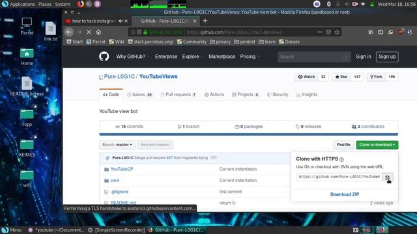Open the Marketplace link
The width and height of the screenshot is (417, 234).
click(222, 57)
